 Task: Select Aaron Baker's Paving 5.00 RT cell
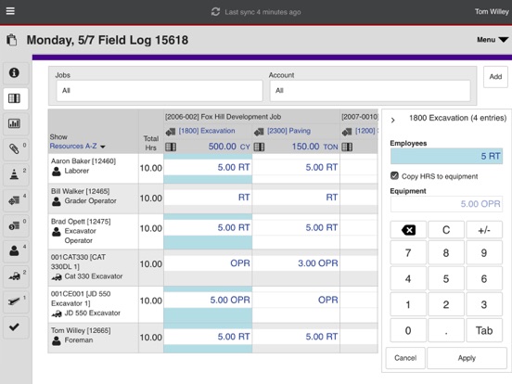coord(296,167)
